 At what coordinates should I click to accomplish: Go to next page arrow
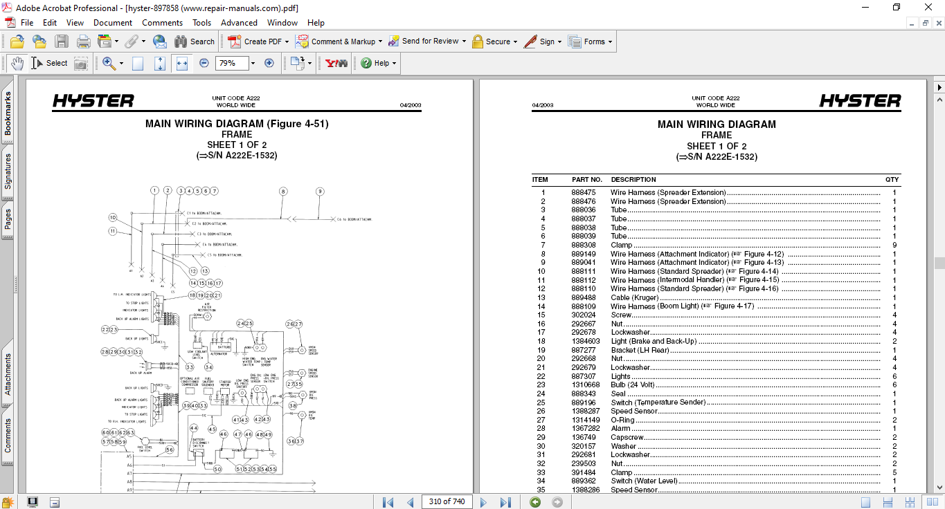point(483,502)
